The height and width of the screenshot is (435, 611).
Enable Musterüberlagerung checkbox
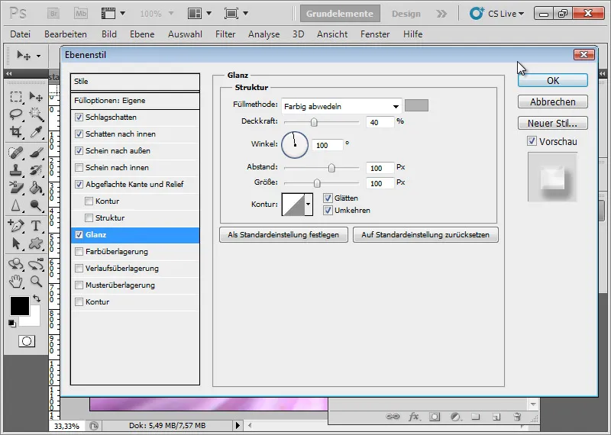[79, 285]
